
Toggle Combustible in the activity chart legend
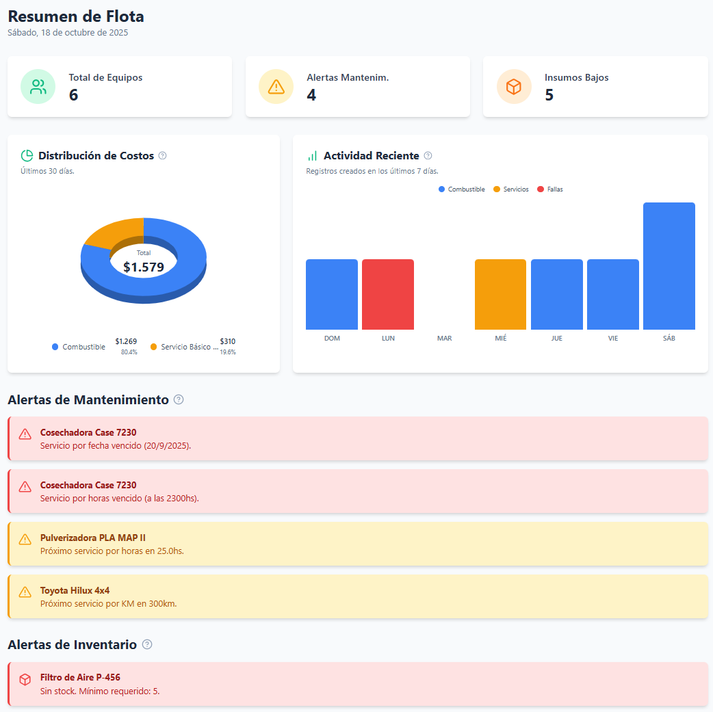[461, 189]
